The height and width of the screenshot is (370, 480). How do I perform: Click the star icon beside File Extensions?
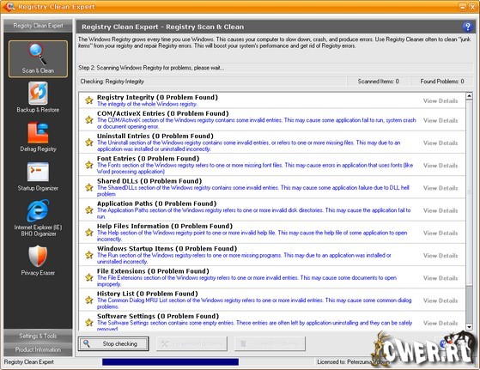pyautogui.click(x=89, y=277)
